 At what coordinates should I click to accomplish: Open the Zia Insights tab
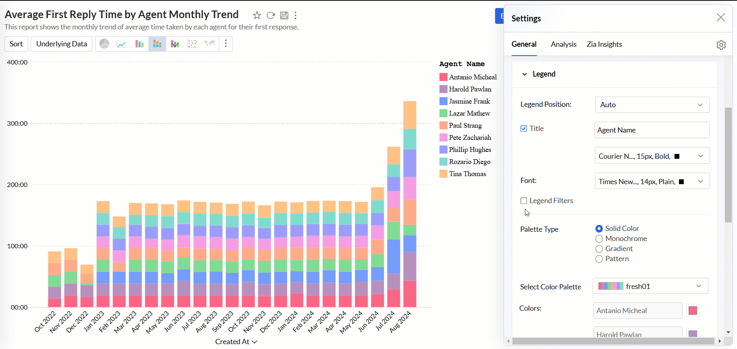(604, 44)
